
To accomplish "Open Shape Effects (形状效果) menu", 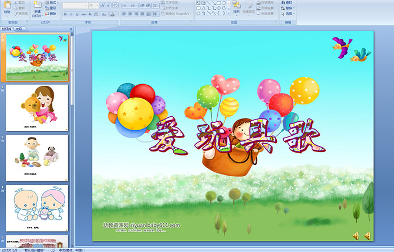I will (266, 13).
